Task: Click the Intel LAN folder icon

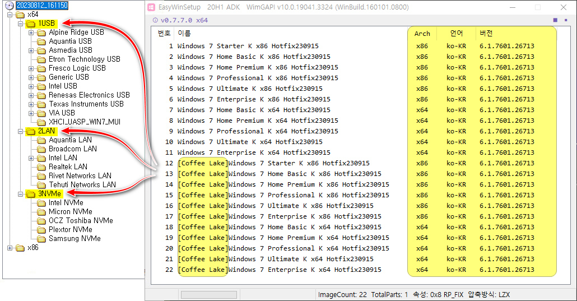Action: click(x=41, y=159)
